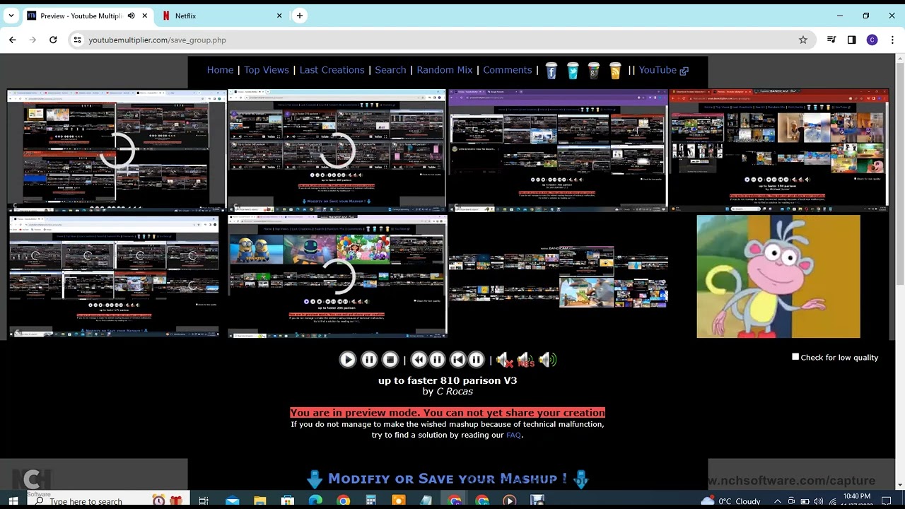
Task: Select the Preview - Youtube Multiplier tab
Action: (81, 16)
